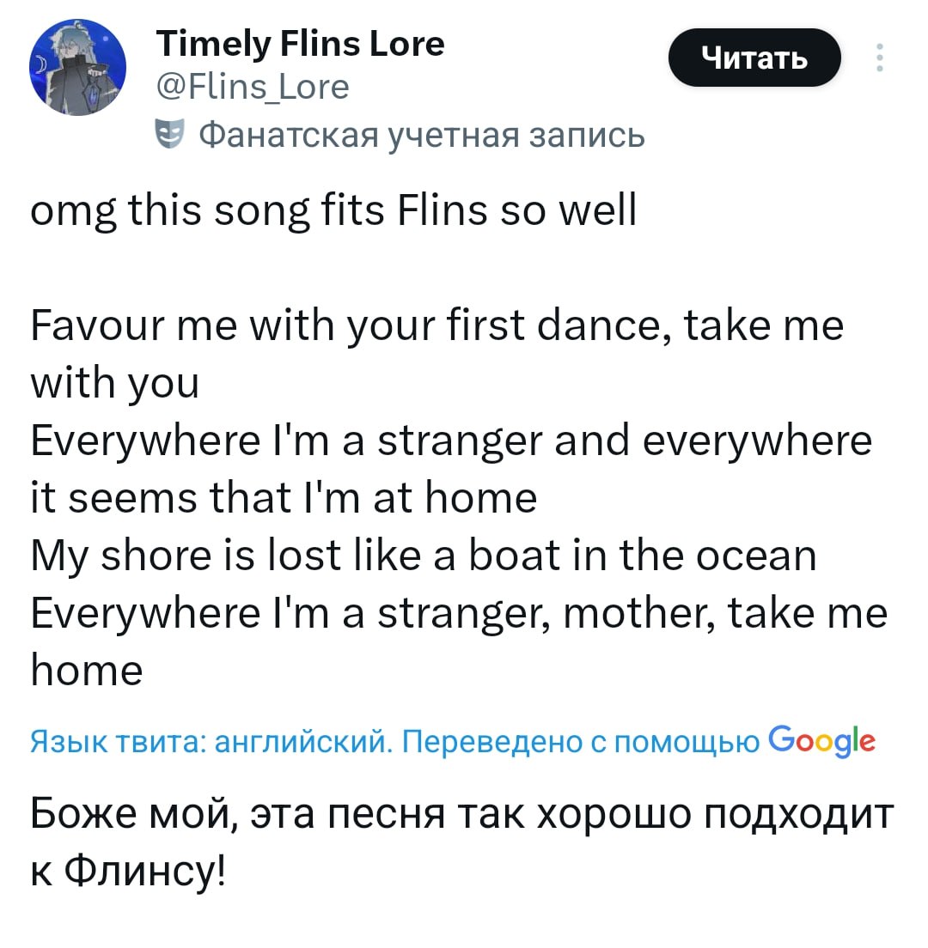Select the line "Everywhere I'm a stranger and everywhere"
The image size is (928, 948).
click(450, 441)
